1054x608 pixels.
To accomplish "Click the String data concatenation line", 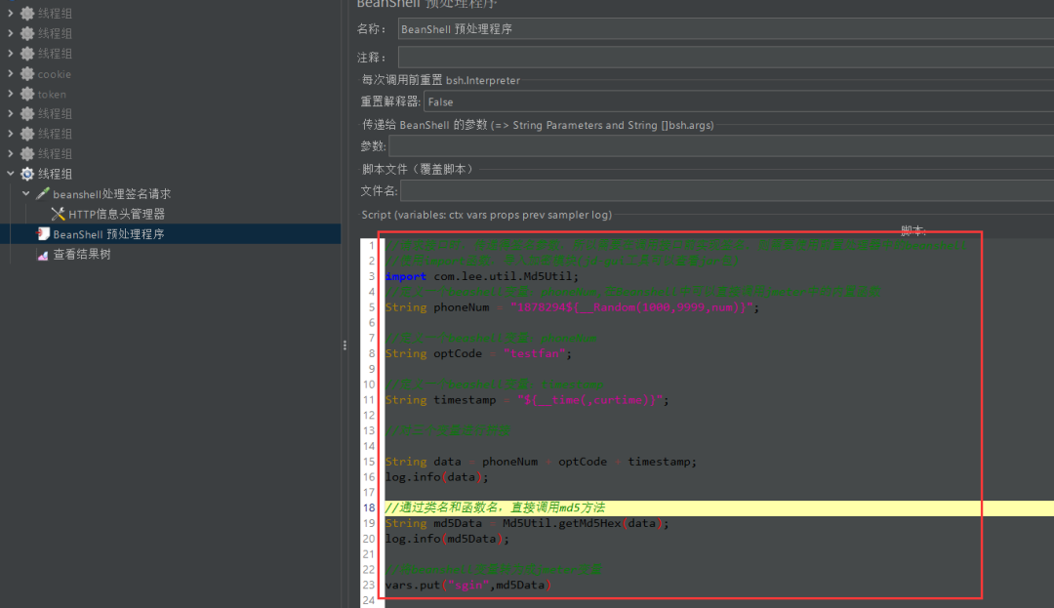I will (541, 462).
